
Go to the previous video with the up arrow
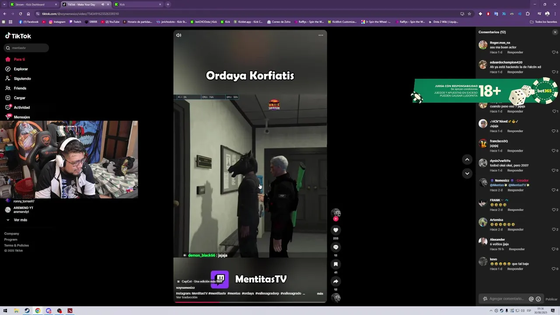pyautogui.click(x=467, y=160)
